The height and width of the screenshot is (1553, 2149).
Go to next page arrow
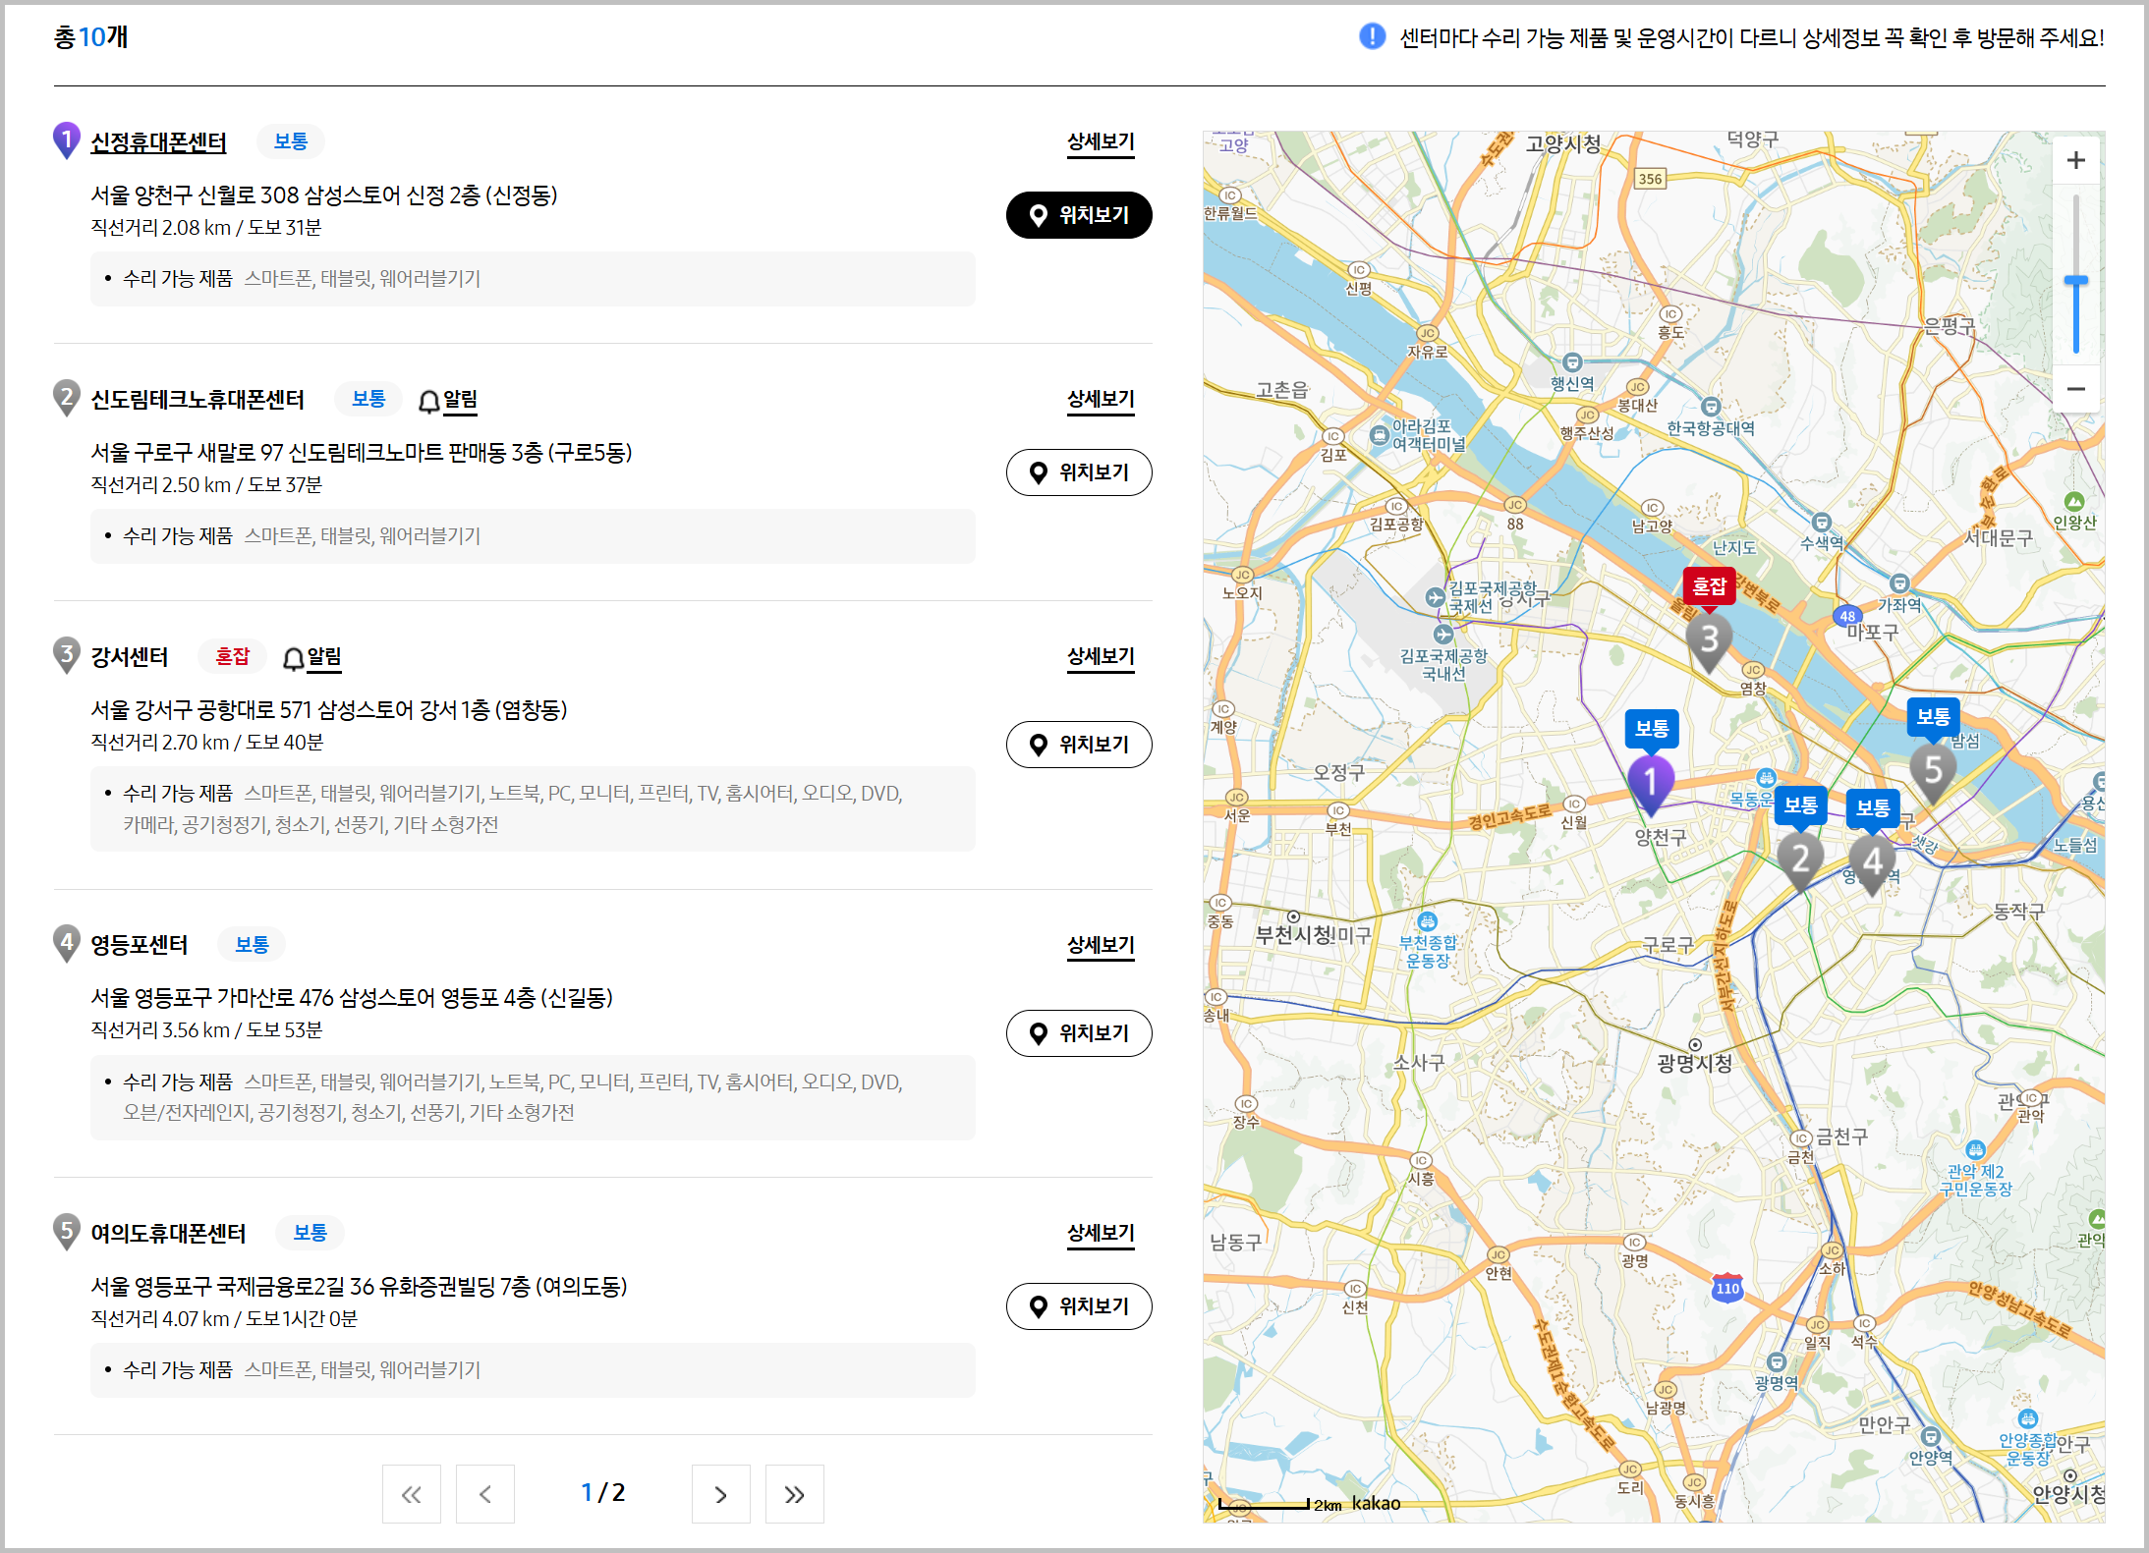click(x=720, y=1494)
